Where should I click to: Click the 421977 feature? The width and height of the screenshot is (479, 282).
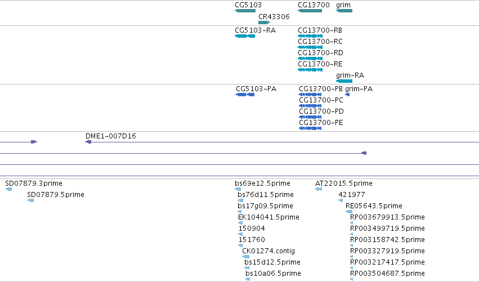[341, 200]
